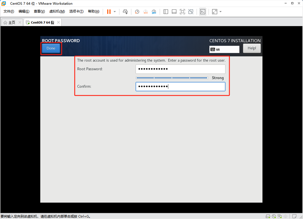
Task: Open the us keyboard layout selector
Action: [x=224, y=49]
